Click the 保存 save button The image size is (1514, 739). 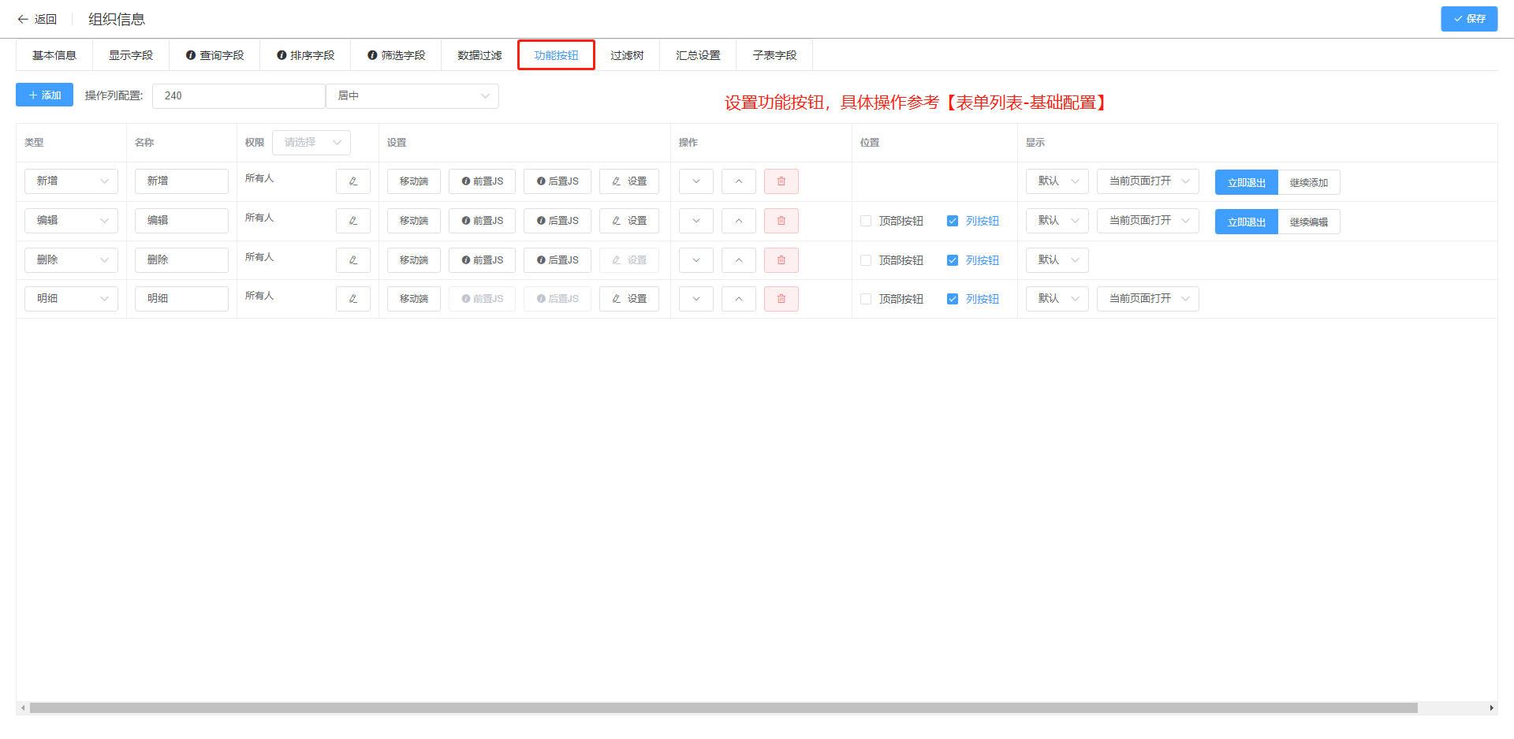[x=1468, y=19]
